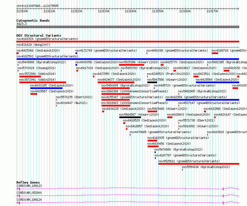
Task: Click nsv5550634 (ByrskaBishop2022) label
Action: (x=206, y=167)
